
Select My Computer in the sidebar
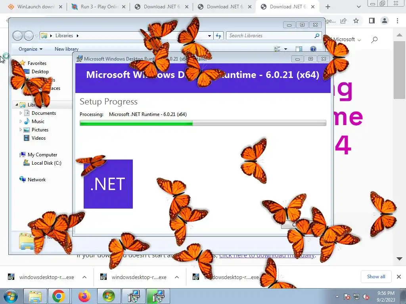[42, 155]
